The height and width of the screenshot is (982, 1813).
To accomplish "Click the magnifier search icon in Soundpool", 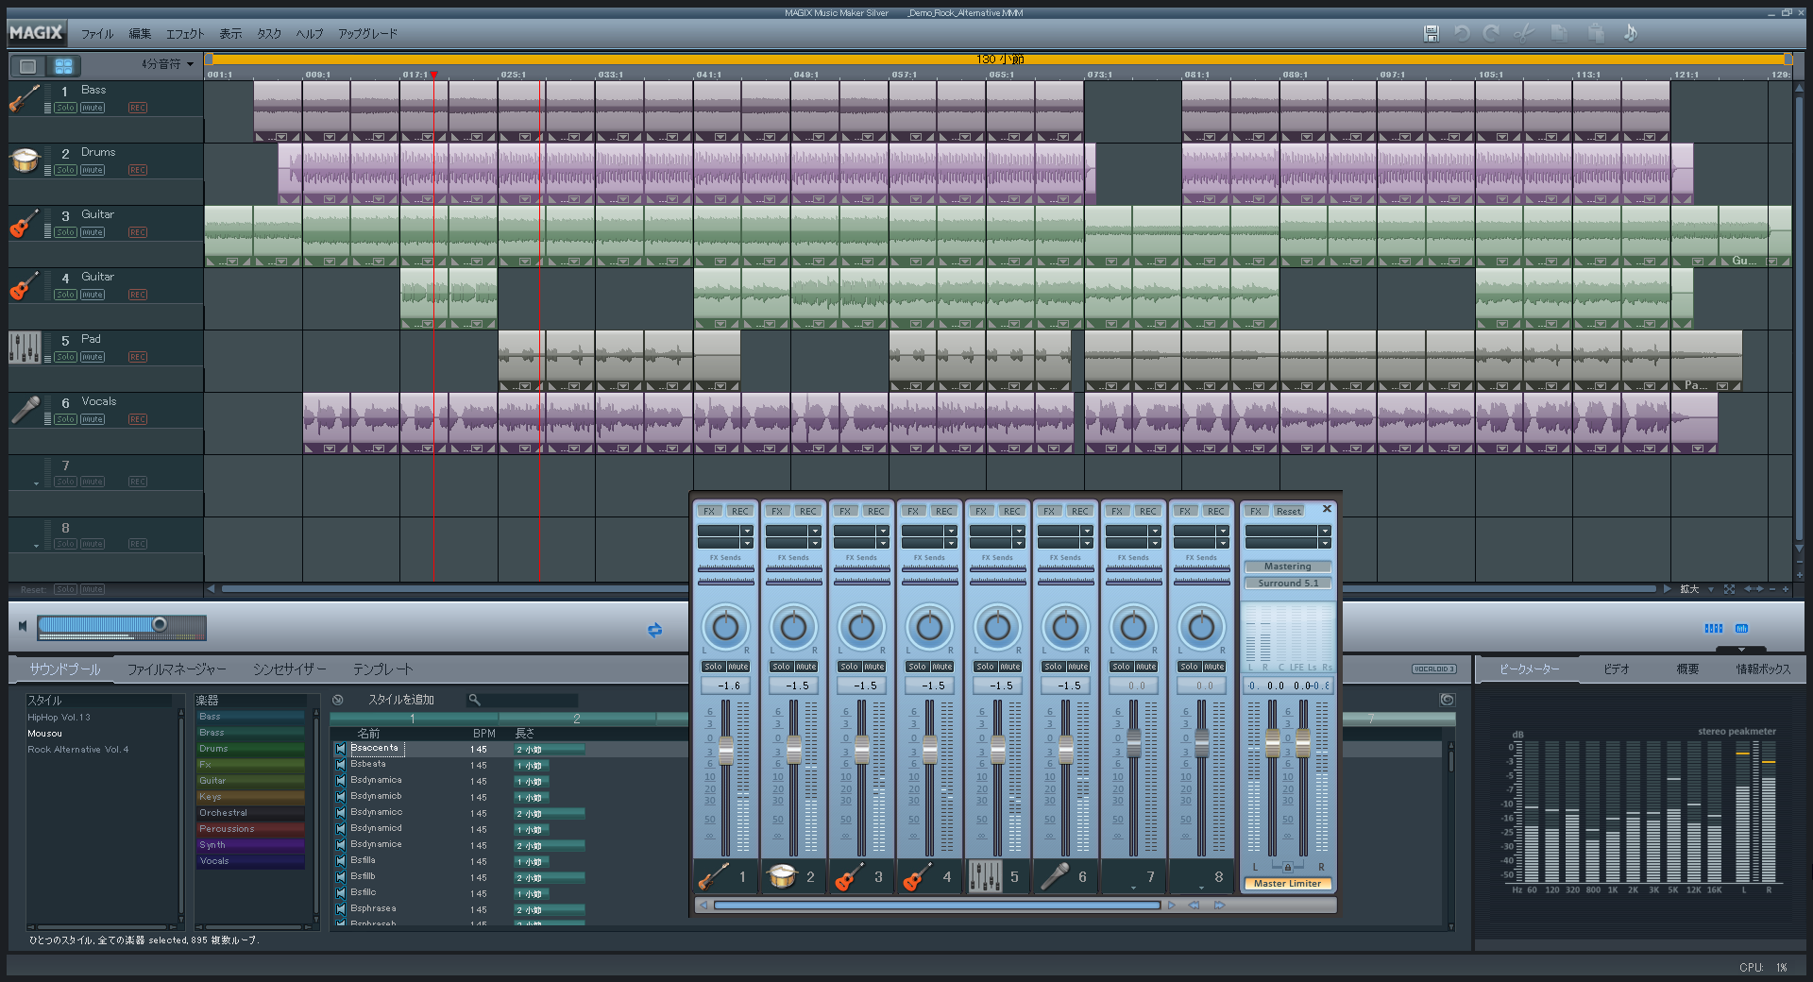I will tap(475, 700).
